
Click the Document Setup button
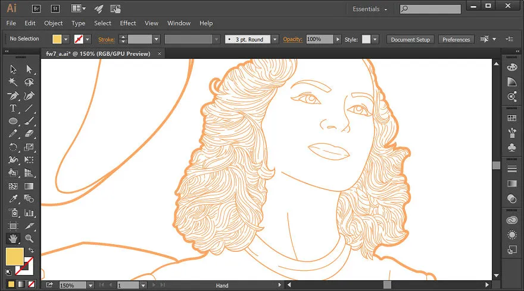(410, 39)
